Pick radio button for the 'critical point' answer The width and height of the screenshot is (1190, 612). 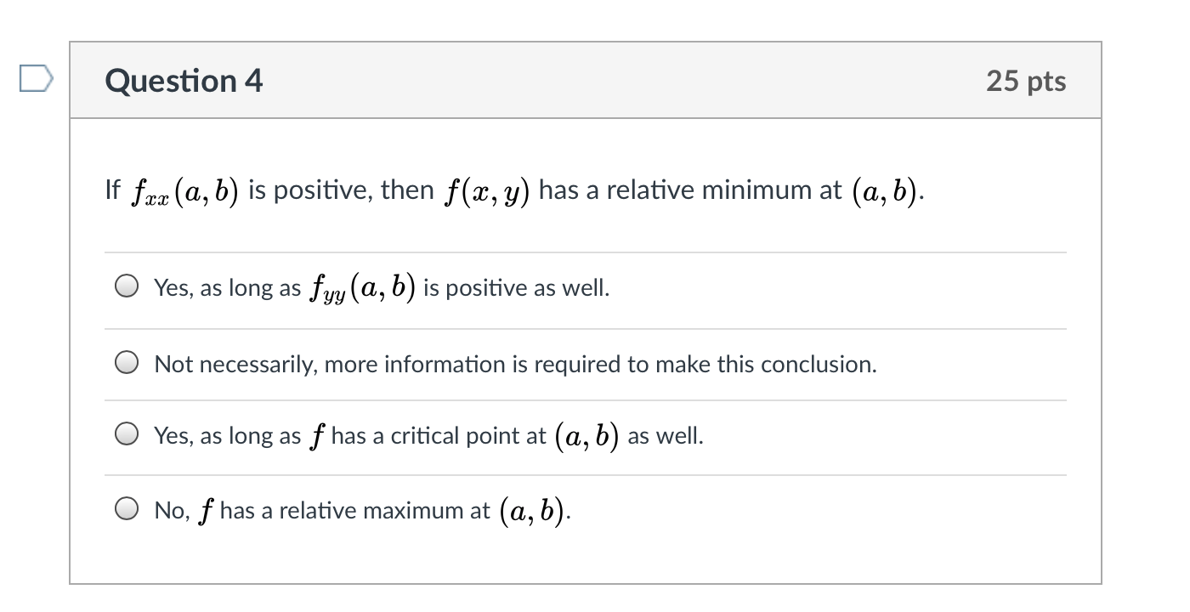(x=127, y=436)
